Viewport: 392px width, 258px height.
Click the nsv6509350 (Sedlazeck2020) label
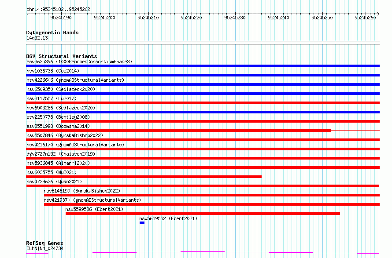pos(61,89)
